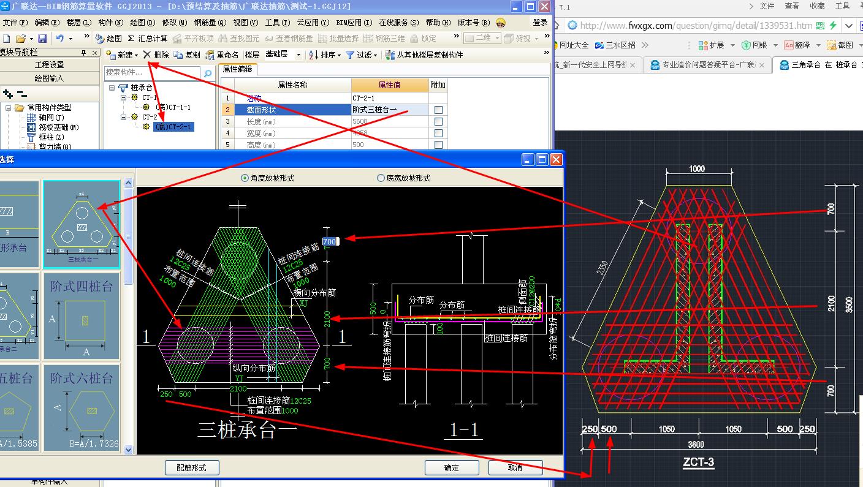Open the 排序 sort dropdown

339,55
